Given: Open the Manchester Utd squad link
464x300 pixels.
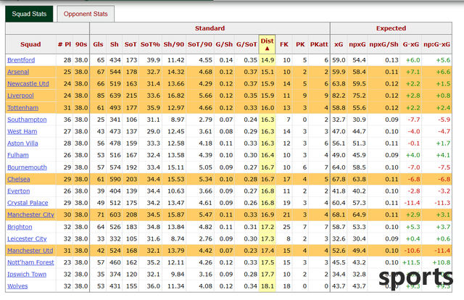Looking at the screenshot, I should click(30, 251).
